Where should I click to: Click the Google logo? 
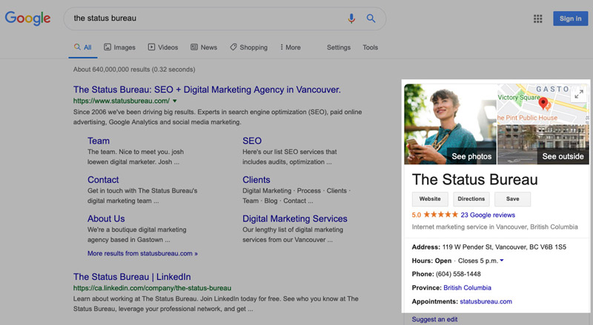pos(27,19)
